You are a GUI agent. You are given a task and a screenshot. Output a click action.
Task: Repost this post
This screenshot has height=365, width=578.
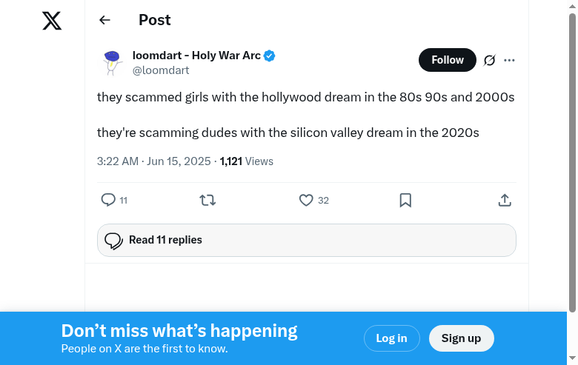click(x=207, y=200)
